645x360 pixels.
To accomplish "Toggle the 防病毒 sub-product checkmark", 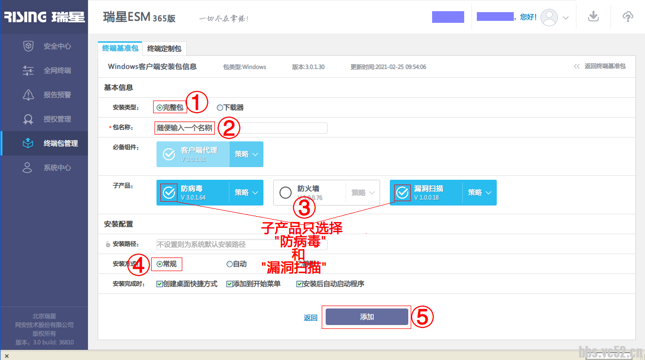I will [x=169, y=192].
